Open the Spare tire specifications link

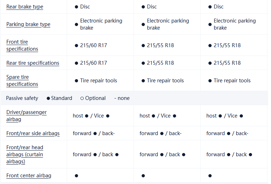(22, 81)
